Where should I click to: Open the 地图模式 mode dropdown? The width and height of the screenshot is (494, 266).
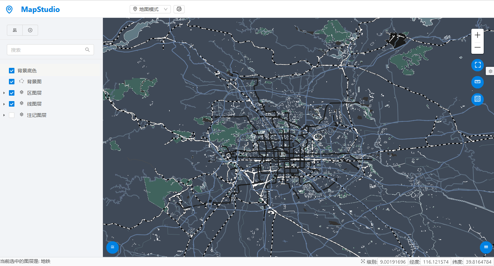point(150,9)
